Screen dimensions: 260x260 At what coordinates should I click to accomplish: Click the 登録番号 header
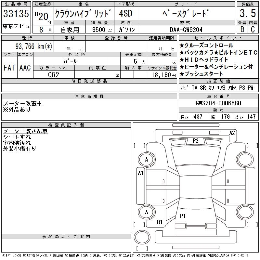pyautogui.click(x=116, y=38)
